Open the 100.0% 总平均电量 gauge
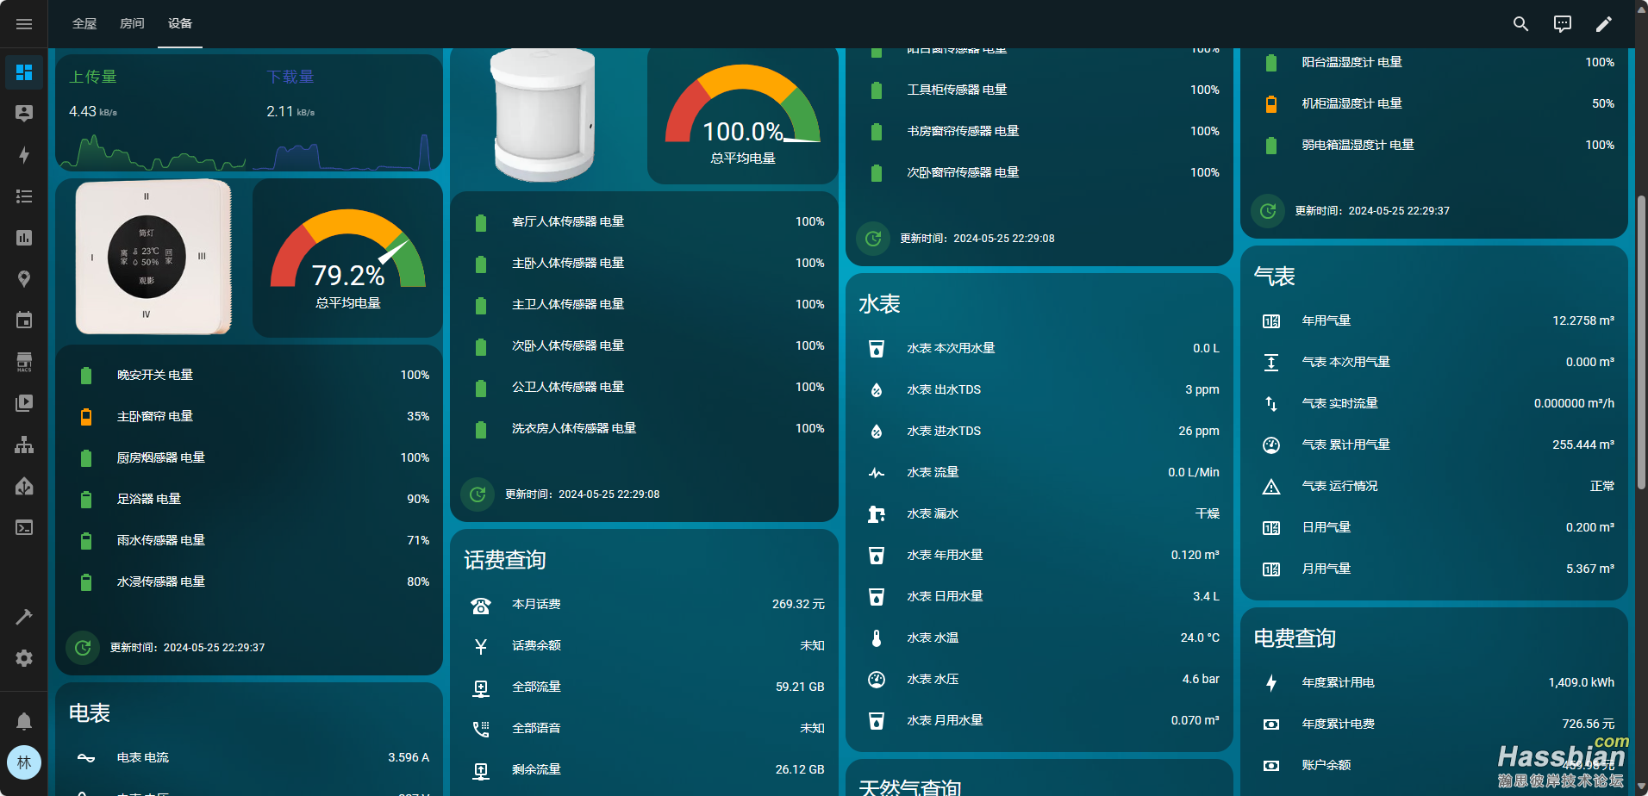This screenshot has height=796, width=1648. 743,115
